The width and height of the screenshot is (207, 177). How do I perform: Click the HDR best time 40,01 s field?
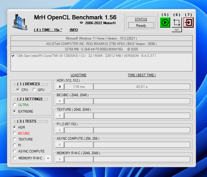pyautogui.click(x=142, y=87)
